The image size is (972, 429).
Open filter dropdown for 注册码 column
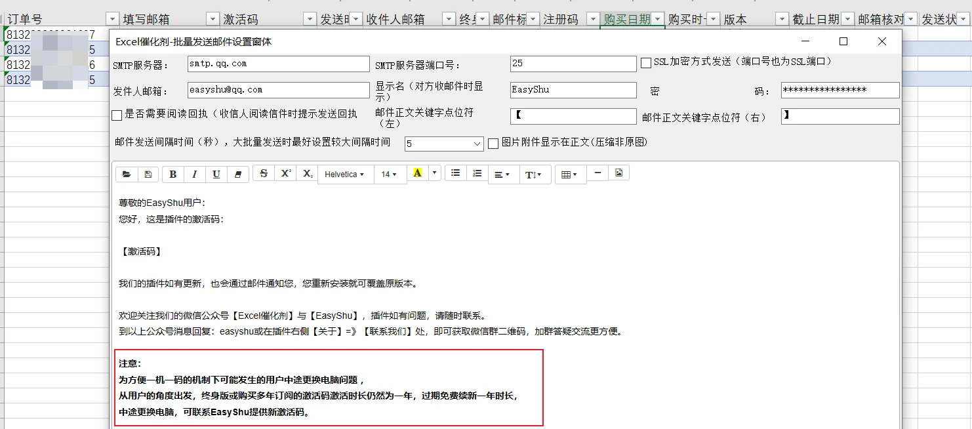pyautogui.click(x=593, y=19)
